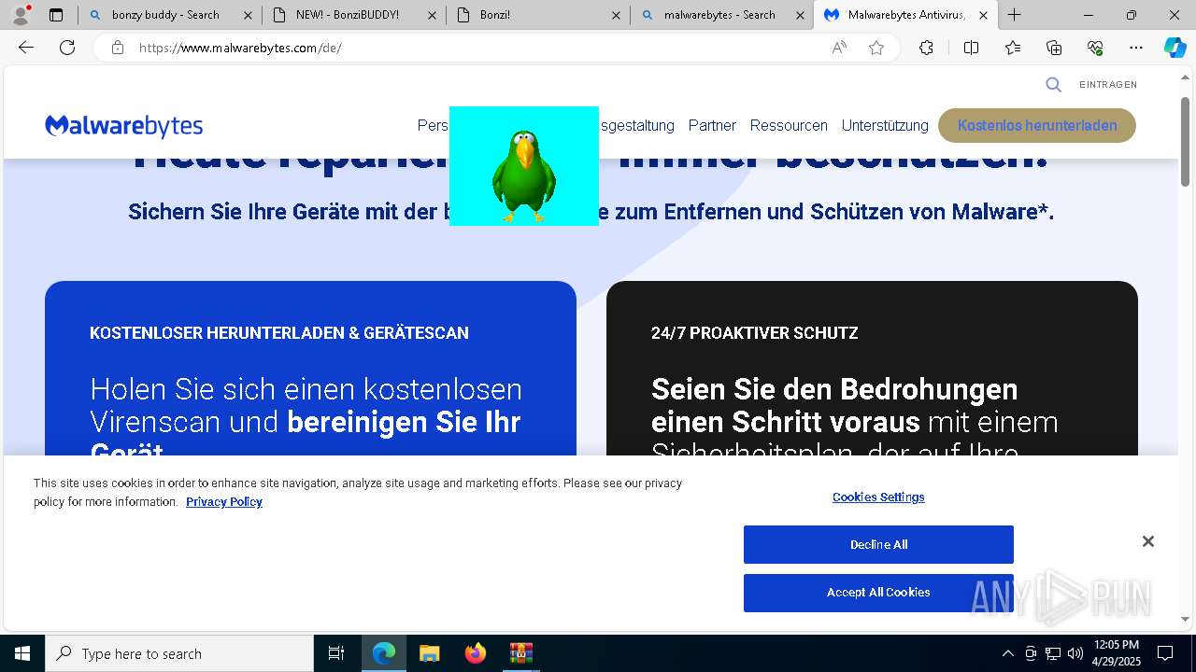The height and width of the screenshot is (672, 1196).
Task: Click the green parrot Bonzi character
Action: point(523,175)
